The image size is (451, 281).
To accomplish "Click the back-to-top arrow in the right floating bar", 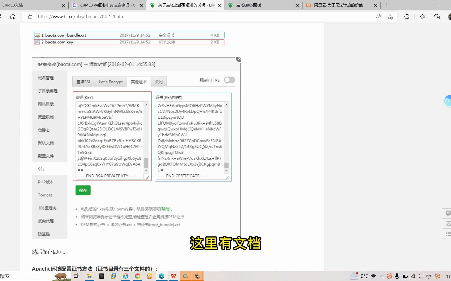I will [x=448, y=224].
